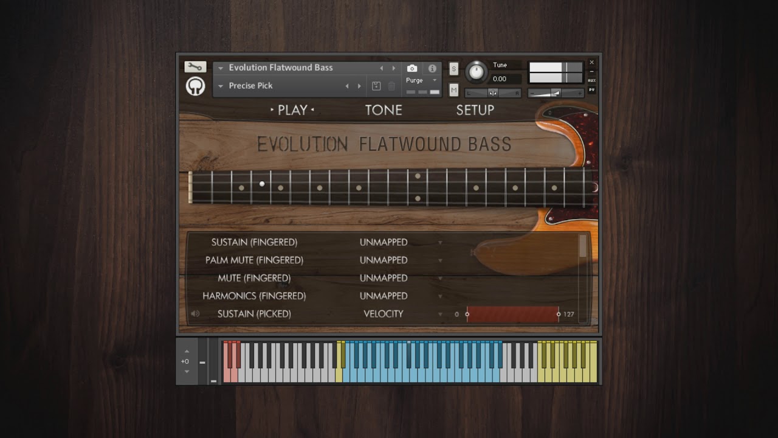Click the pan L-R slider
Viewport: 778px width, 438px height.
(493, 92)
